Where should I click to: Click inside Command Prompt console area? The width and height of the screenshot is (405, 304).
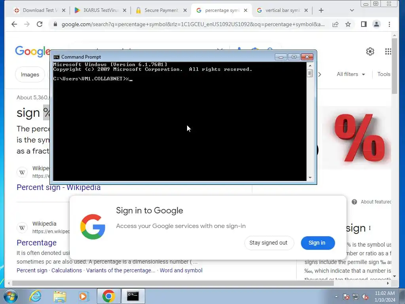[x=180, y=122]
